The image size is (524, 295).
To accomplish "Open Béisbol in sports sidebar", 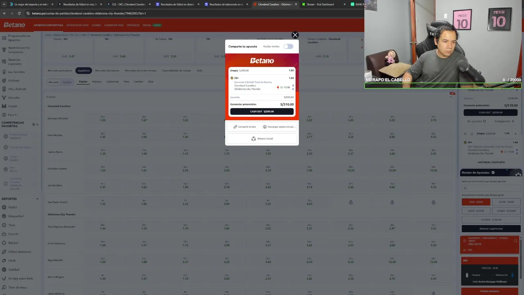I will pyautogui.click(x=13, y=243).
